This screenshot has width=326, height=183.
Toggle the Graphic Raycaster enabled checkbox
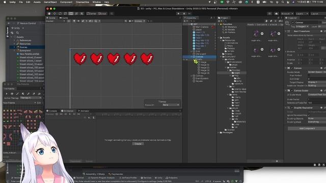[292, 108]
